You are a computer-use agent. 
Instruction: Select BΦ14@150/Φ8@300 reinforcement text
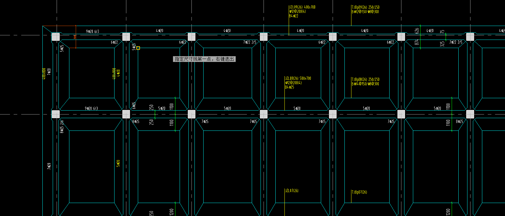(365, 84)
